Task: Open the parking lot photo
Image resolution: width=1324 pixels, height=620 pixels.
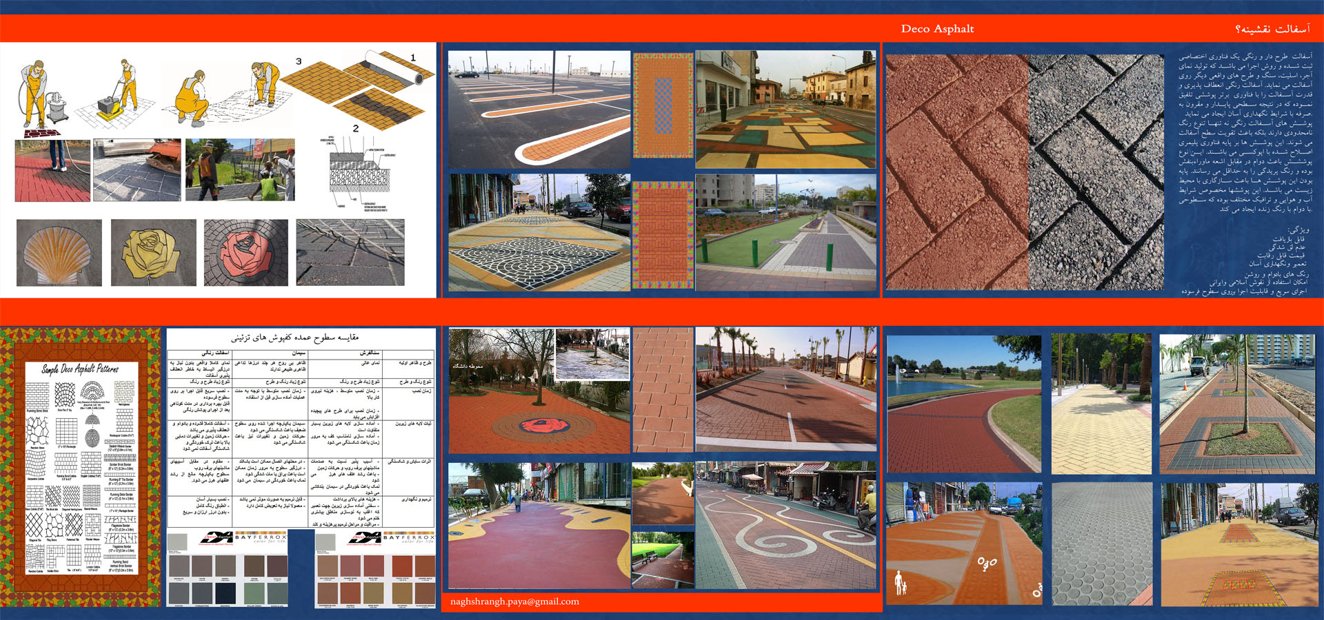Action: coord(539,109)
